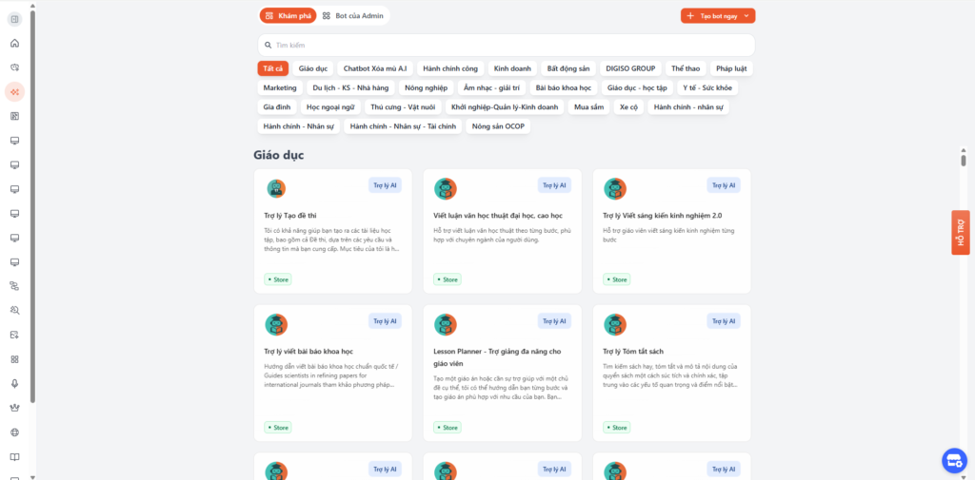Filter by Mua sắm category
975x480 pixels.
pyautogui.click(x=588, y=106)
